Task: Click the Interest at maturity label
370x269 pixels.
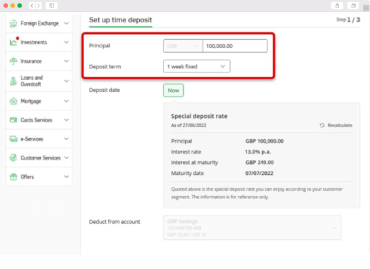Action: coord(194,163)
